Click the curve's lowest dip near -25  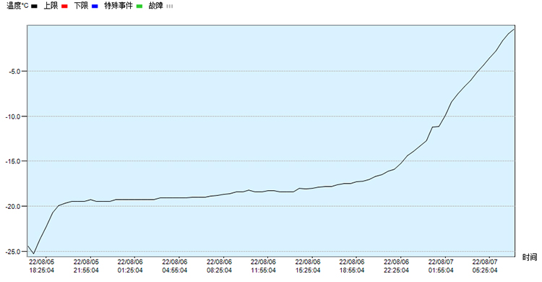[x=33, y=253]
